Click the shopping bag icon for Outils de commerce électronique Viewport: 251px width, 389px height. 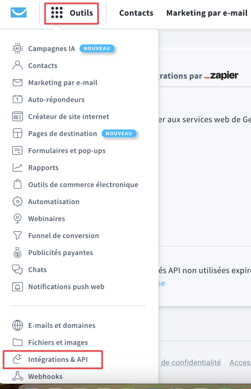pos(17,185)
